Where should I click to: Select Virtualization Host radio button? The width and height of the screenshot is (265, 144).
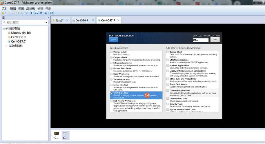(x=111, y=79)
